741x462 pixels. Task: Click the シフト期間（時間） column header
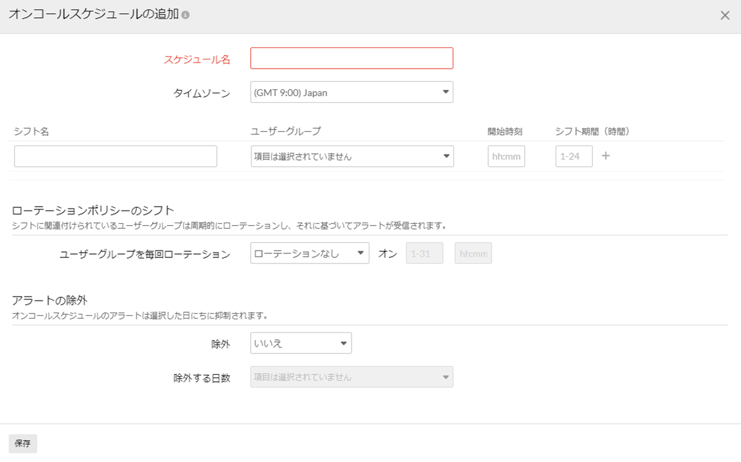592,131
